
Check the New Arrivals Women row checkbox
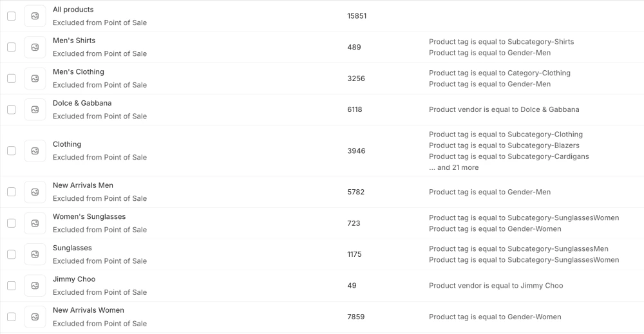point(12,317)
